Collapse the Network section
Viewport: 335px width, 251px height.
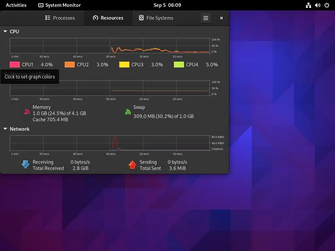5,129
